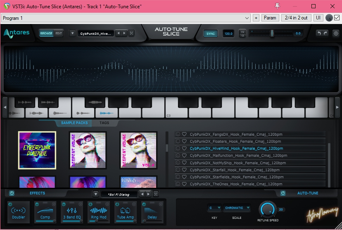Open effects preset menu arrow

coord(95,194)
